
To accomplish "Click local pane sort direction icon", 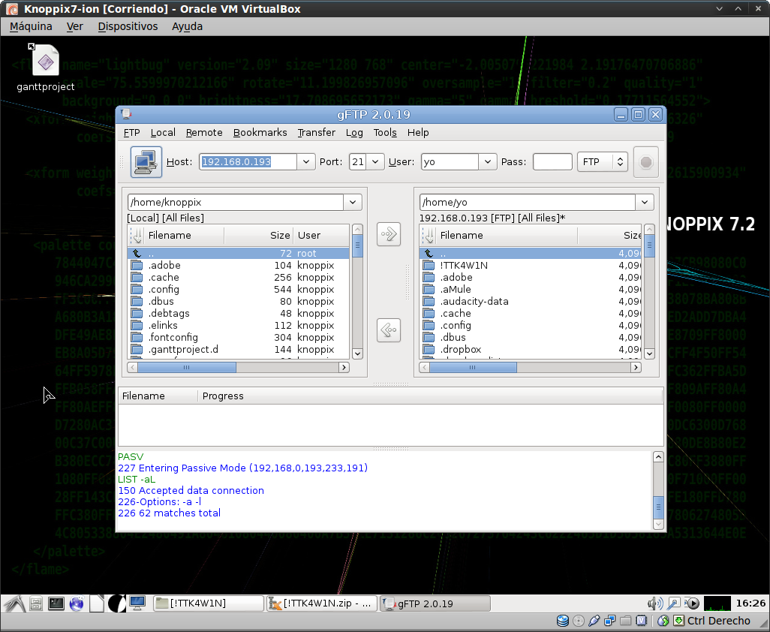I will (x=136, y=236).
